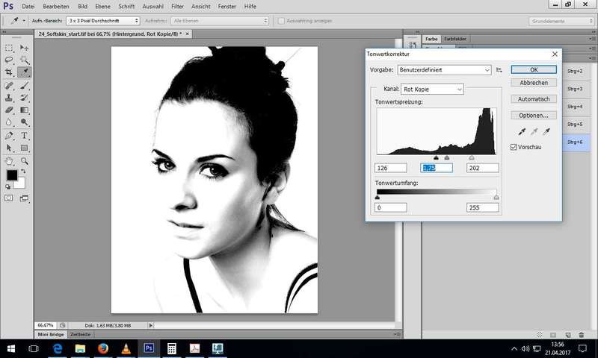Click the Abbrechen button
This screenshot has width=598, height=358.
[534, 83]
